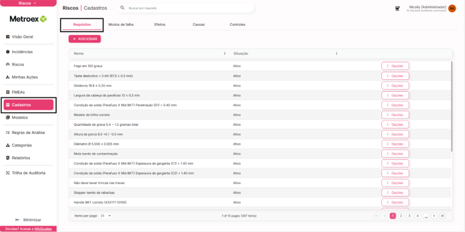
Task: Open Minhas Ações in the sidebar
Action: click(x=25, y=77)
